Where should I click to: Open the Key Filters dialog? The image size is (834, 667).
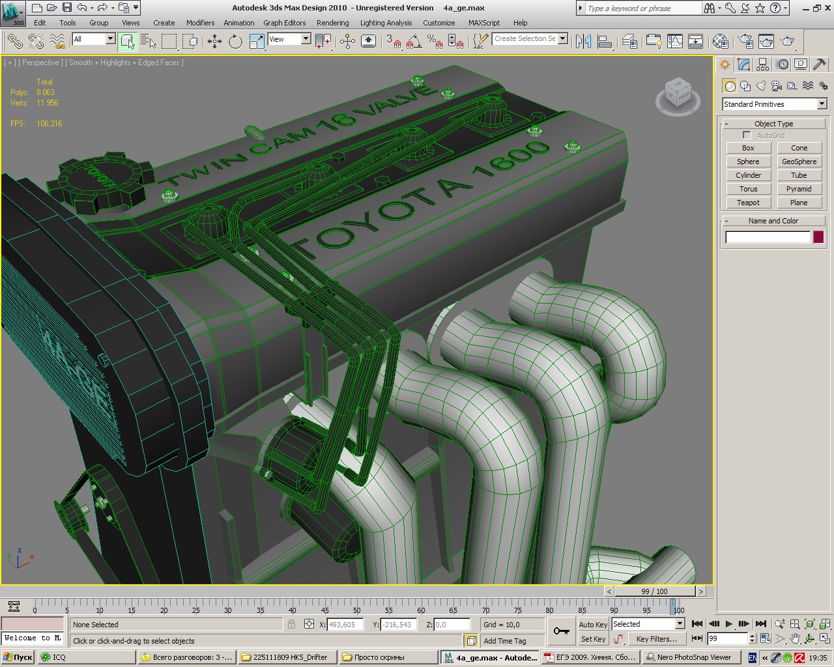656,639
